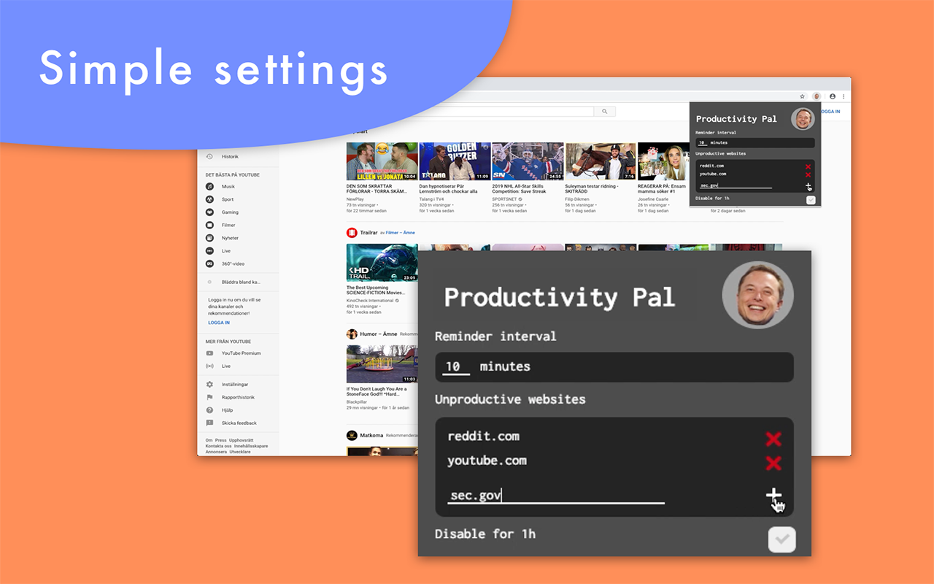Click the Matkoma channel avatar
934x584 pixels.
[x=352, y=435]
